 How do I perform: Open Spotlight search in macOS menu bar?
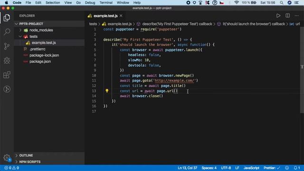pos(282,2)
